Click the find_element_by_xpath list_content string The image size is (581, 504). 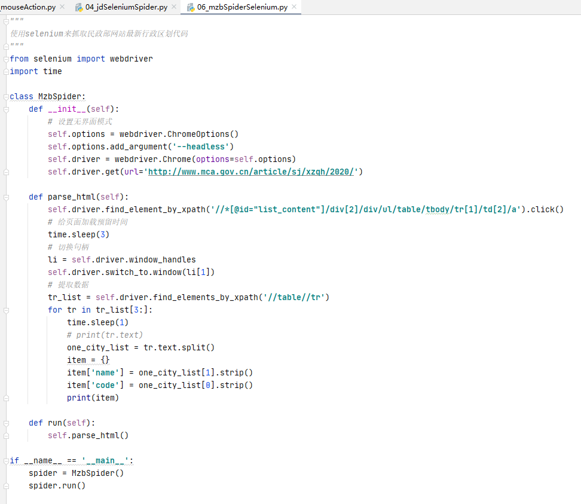[366, 209]
